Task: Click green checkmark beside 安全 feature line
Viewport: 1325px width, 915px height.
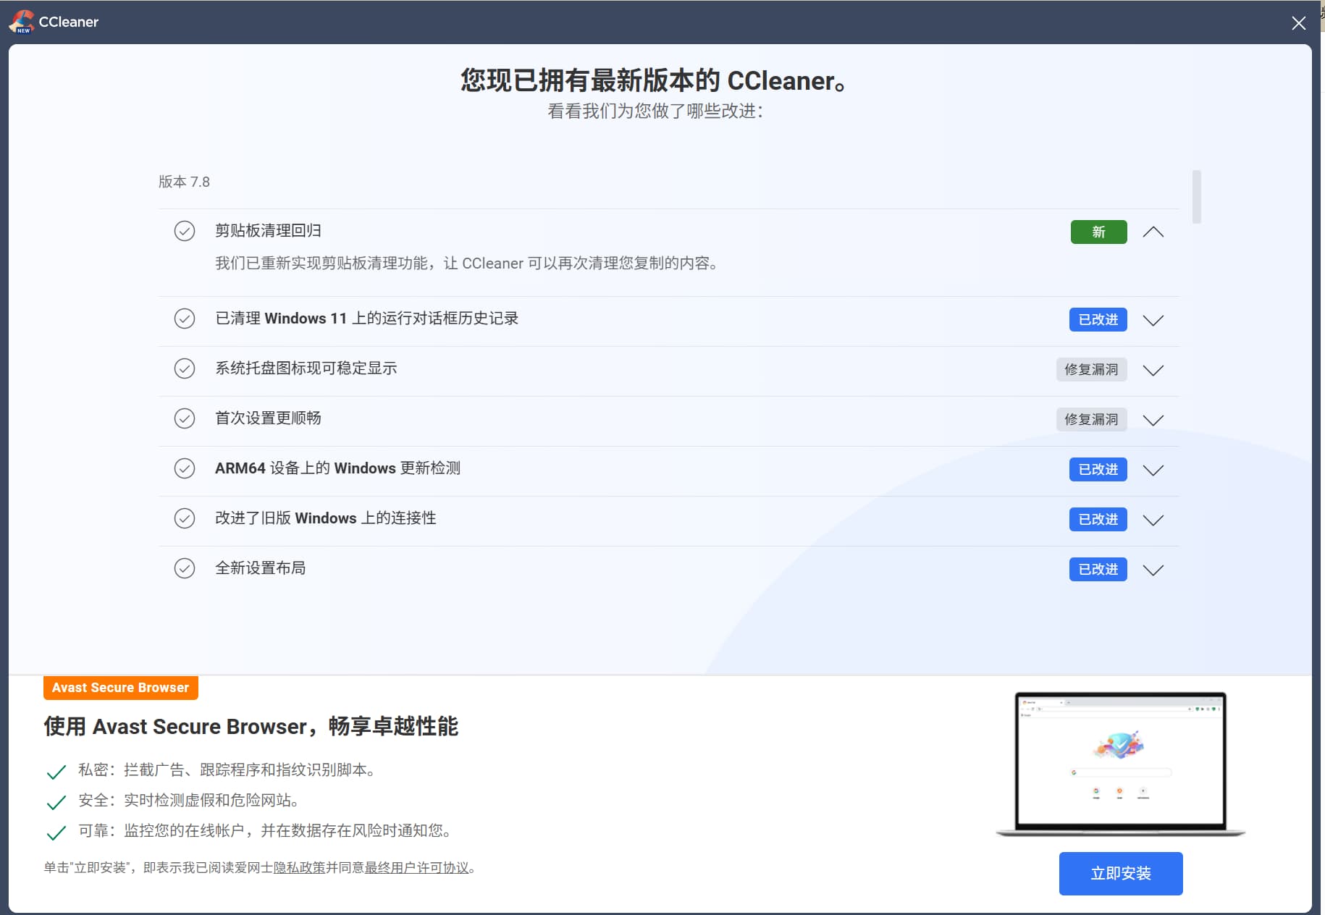Action: (x=56, y=802)
